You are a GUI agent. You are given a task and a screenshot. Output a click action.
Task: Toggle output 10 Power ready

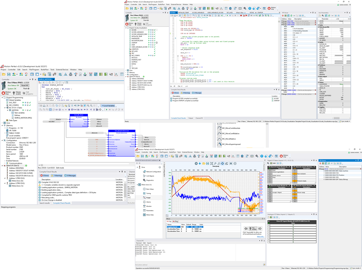295,192
